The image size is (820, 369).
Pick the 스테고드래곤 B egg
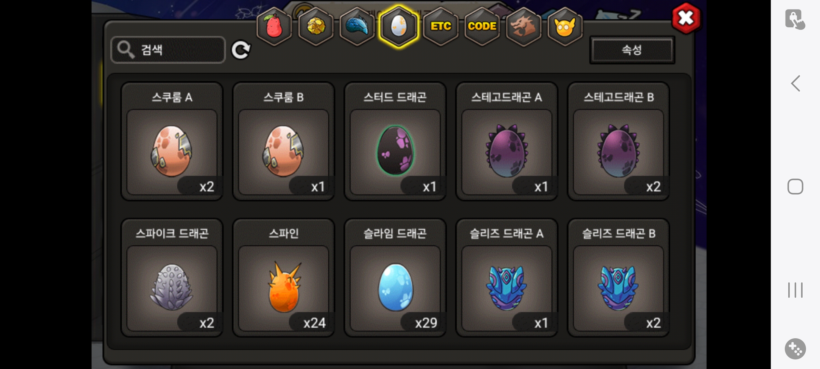tap(618, 141)
